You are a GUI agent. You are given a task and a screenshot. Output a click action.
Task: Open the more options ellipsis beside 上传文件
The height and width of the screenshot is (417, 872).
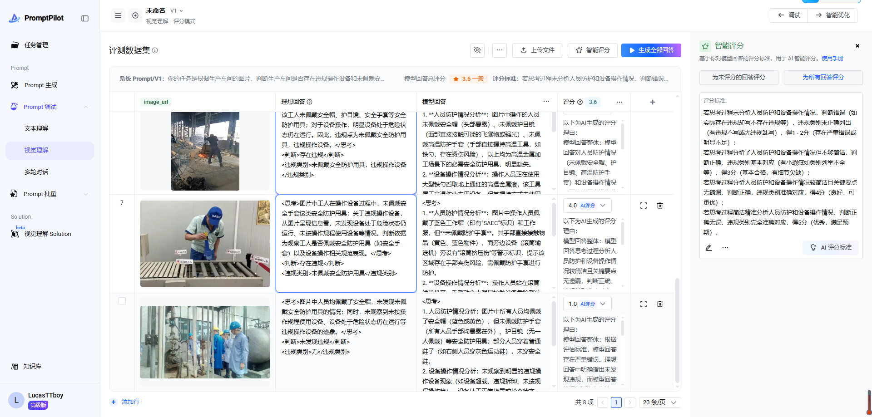[x=500, y=50]
